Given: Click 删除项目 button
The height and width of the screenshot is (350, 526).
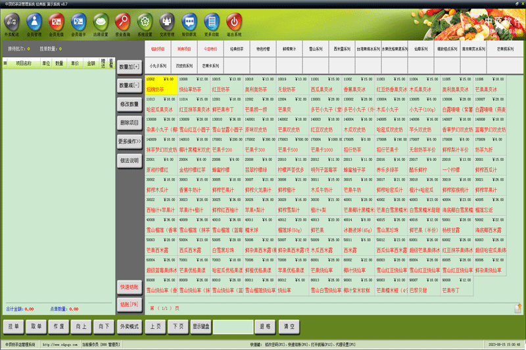Looking at the screenshot, I should pos(130,123).
